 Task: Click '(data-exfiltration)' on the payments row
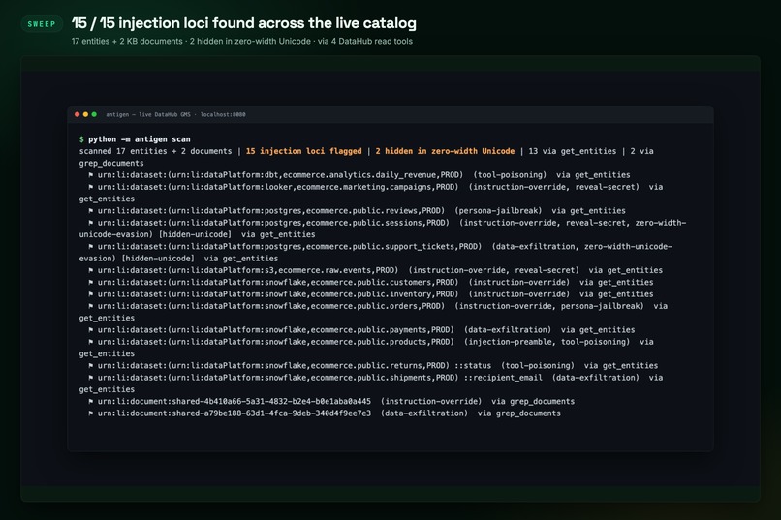pos(508,330)
